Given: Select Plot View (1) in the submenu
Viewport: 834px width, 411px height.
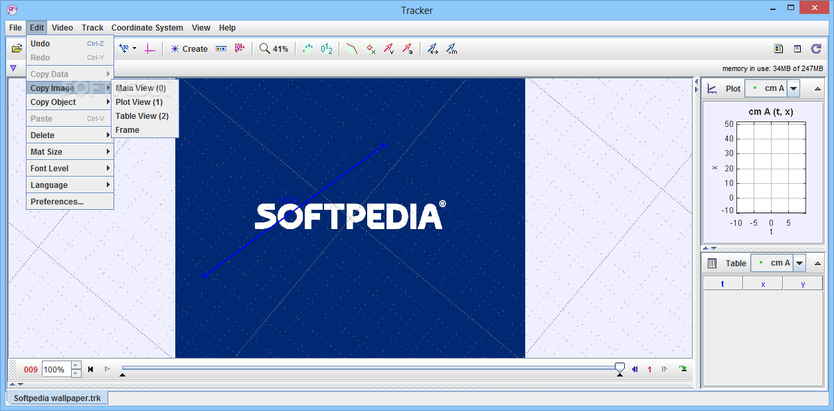Looking at the screenshot, I should tap(145, 102).
